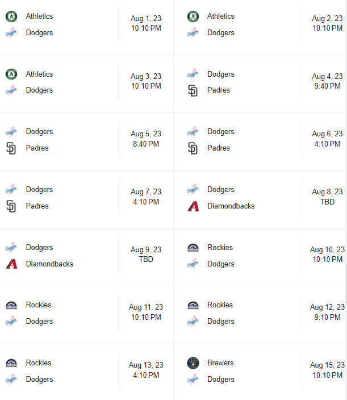This screenshot has height=400, width=347.
Task: Click the Dodgers logo in Aug 5 game
Action: (x=11, y=132)
